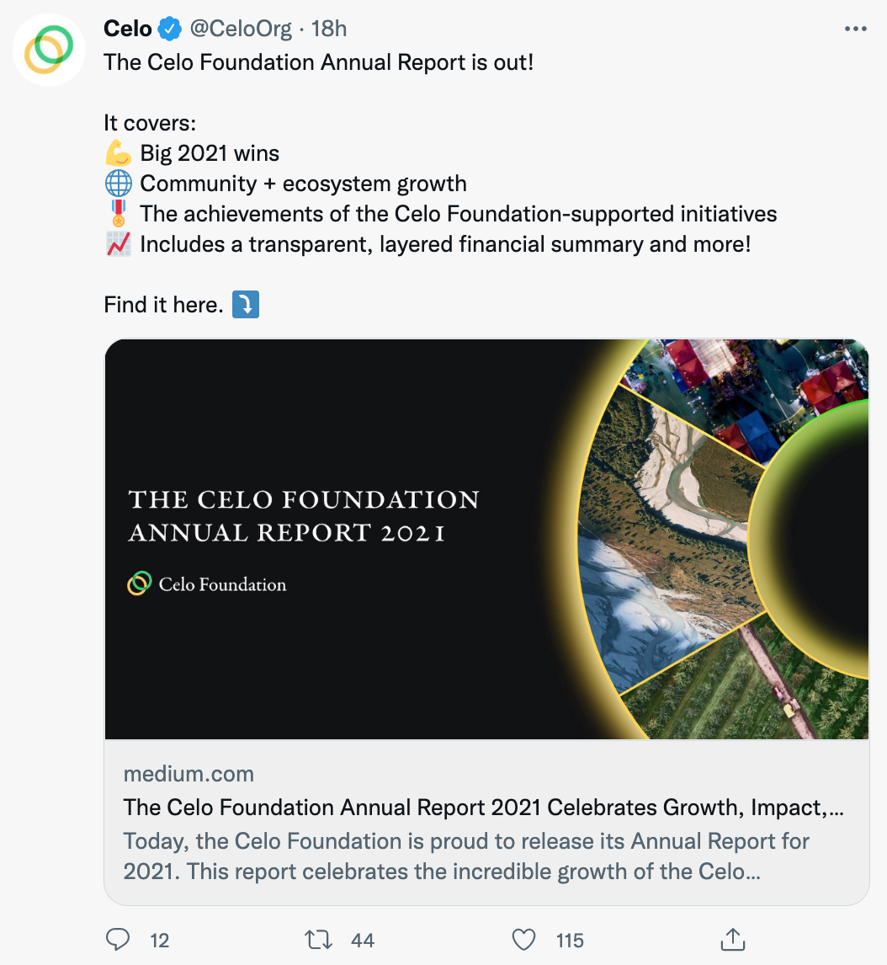887x965 pixels.
Task: Click the retweet count 44
Action: (x=363, y=940)
